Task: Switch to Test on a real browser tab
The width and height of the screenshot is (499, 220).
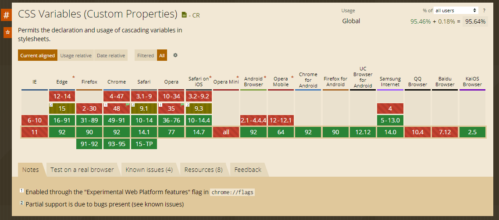Action: [x=82, y=170]
